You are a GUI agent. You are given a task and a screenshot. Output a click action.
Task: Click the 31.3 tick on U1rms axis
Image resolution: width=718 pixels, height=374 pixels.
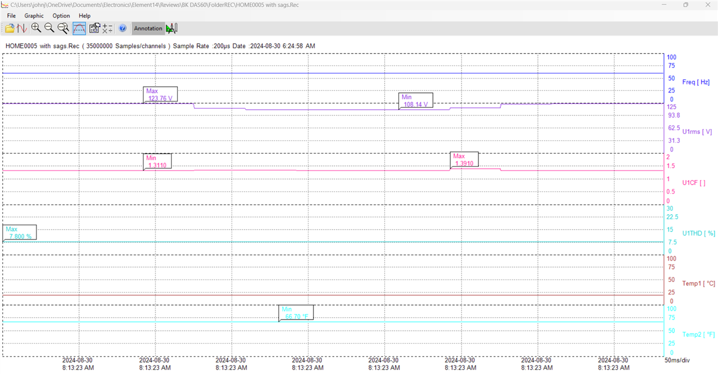pos(674,140)
